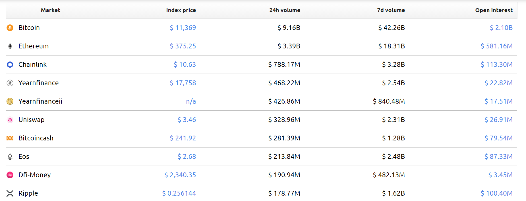Open Dfi-Money open interest $ 3.45M link
The image size is (526, 201).
tap(500, 175)
